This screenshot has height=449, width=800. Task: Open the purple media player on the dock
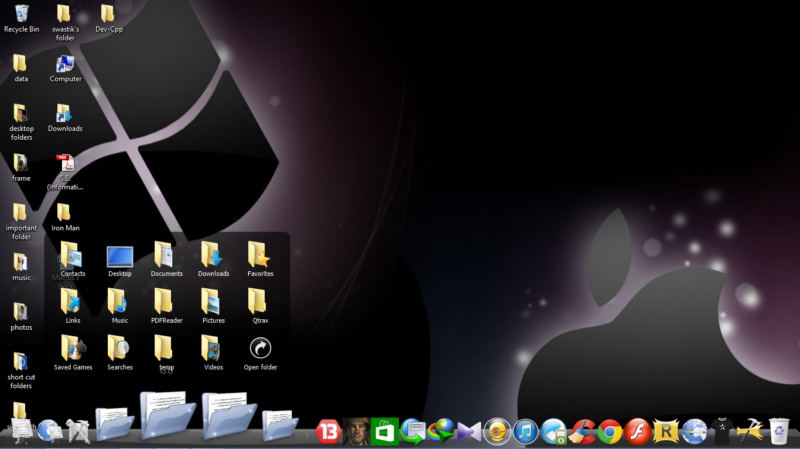[469, 431]
